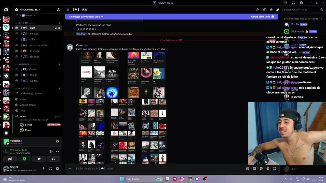Join the Virgo inactivo voice channel

tap(37, 105)
